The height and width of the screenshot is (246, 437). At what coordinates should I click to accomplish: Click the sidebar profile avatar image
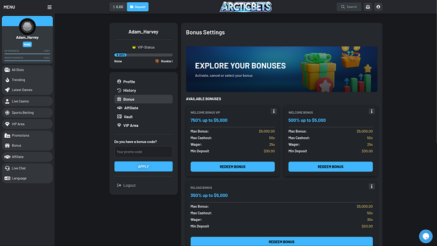[x=27, y=26]
